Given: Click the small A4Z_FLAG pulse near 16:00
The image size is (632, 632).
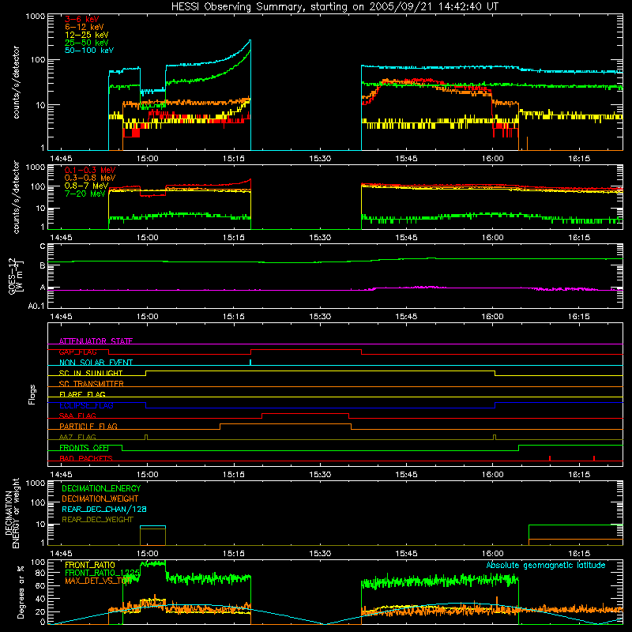Looking at the screenshot, I should point(495,438).
